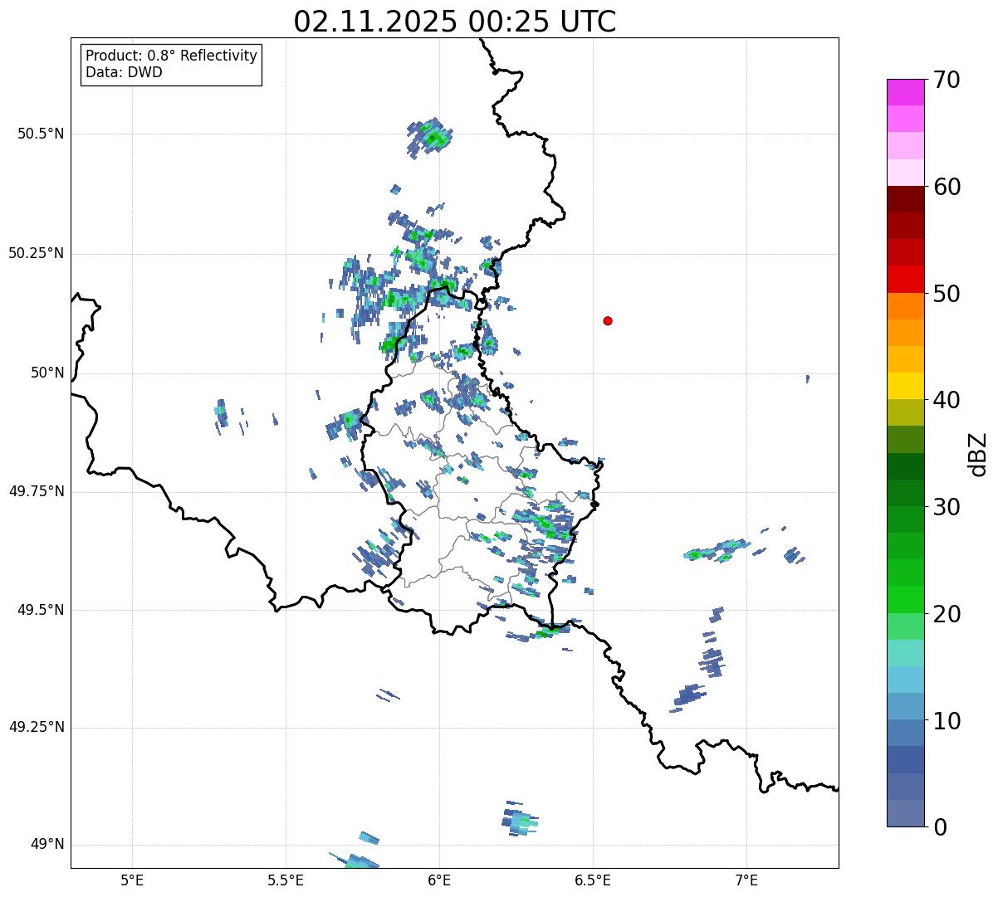Click the dBZ colorbar axis label

[978, 453]
